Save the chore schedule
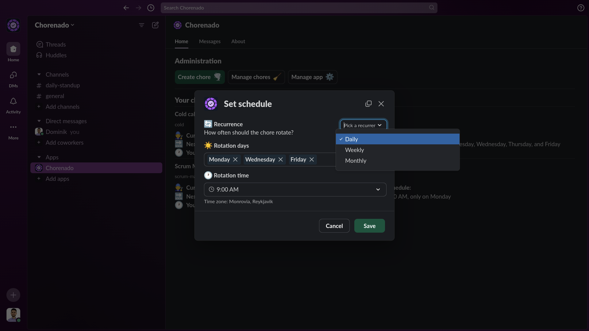This screenshot has width=589, height=331. coord(369,226)
